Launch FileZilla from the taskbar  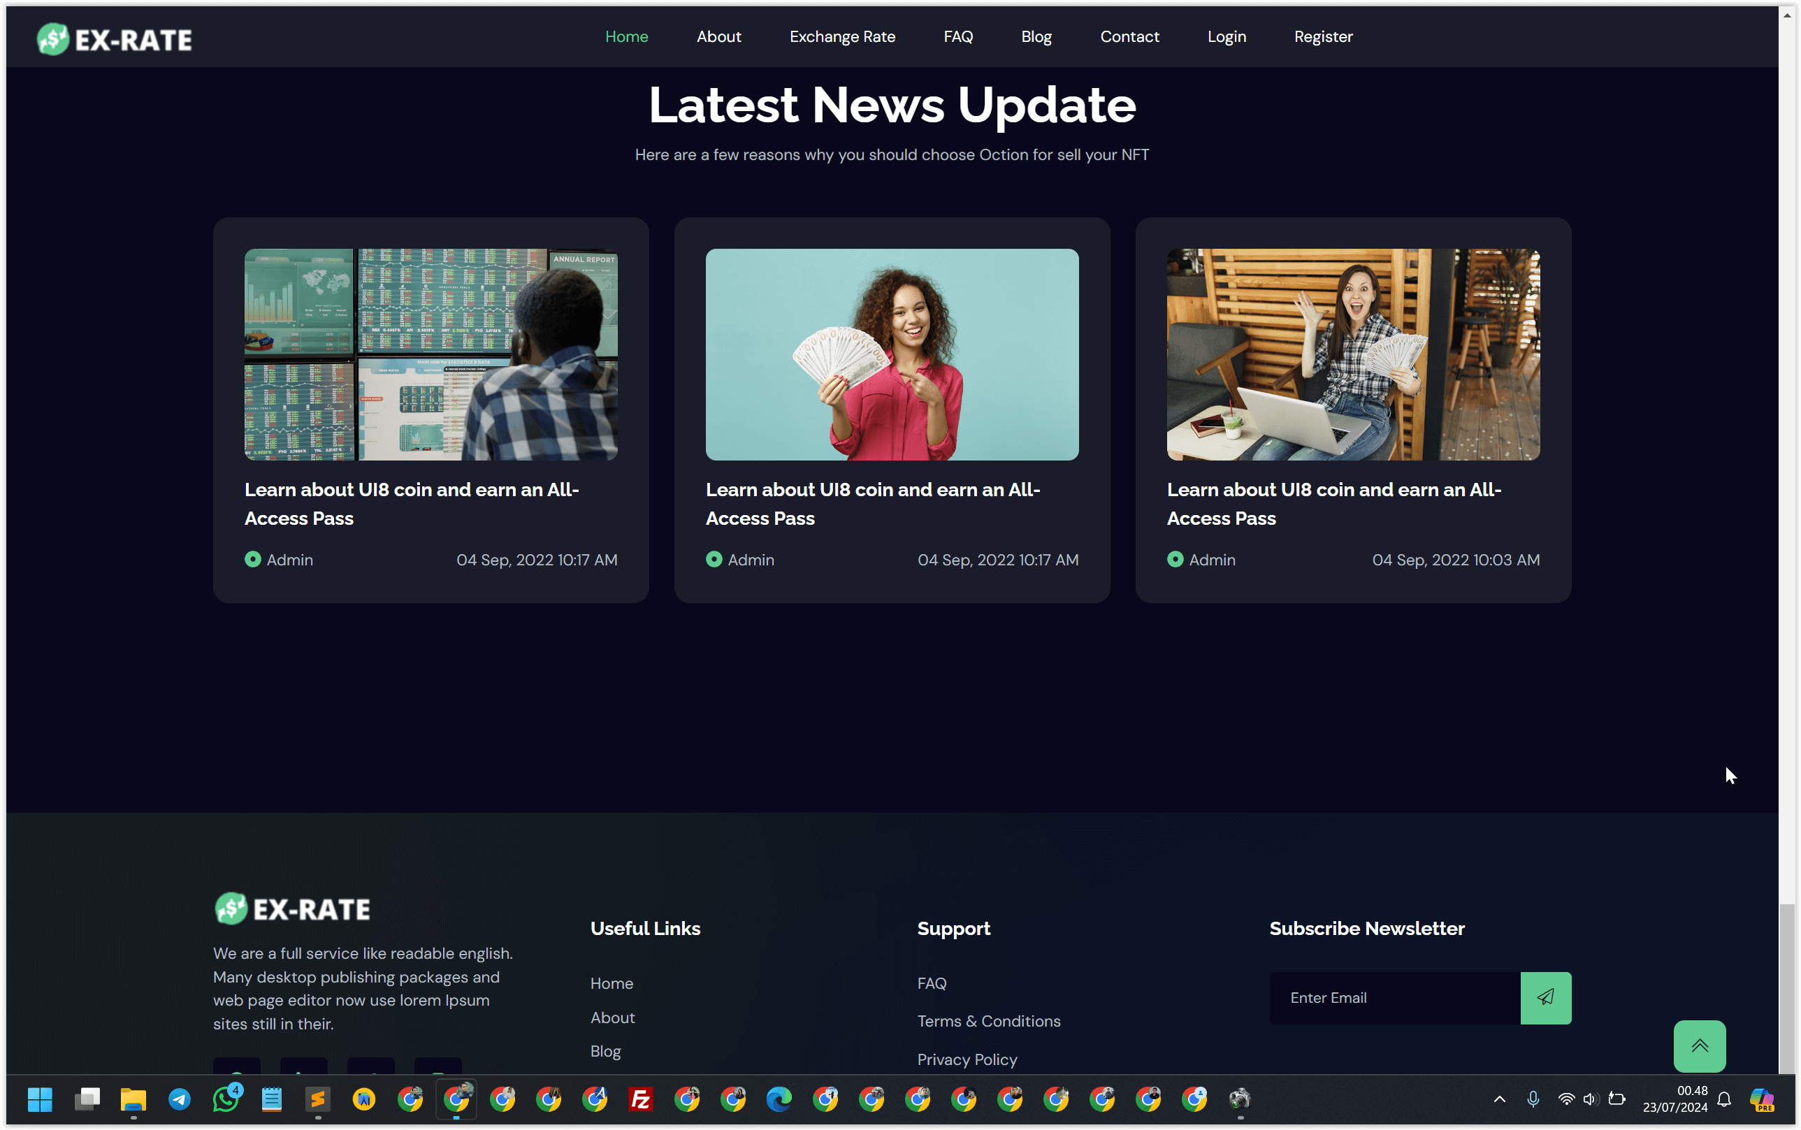tap(640, 1099)
